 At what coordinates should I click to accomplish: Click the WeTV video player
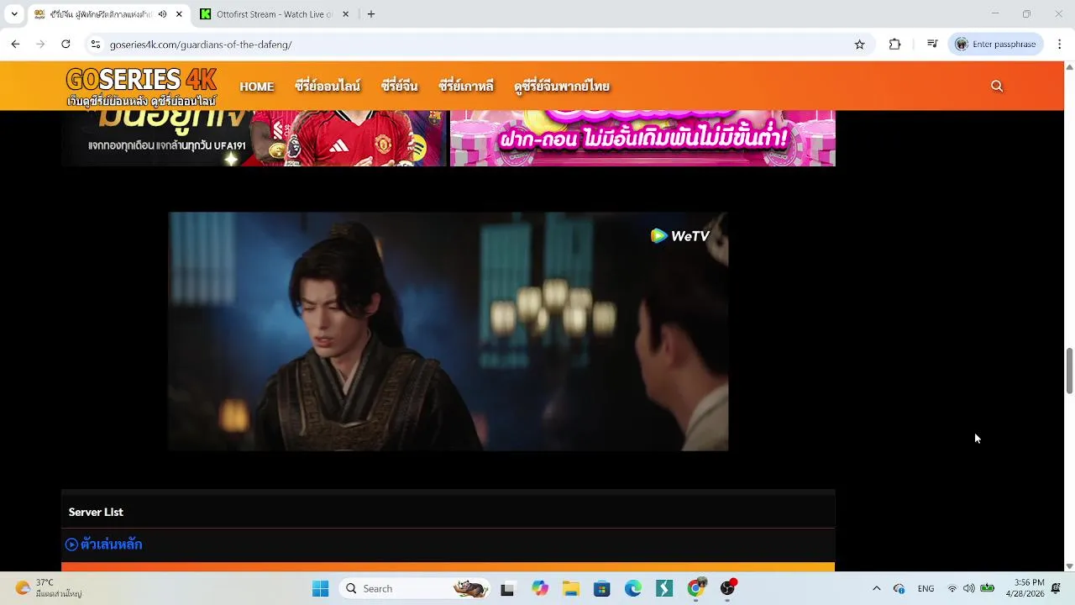[x=448, y=331]
